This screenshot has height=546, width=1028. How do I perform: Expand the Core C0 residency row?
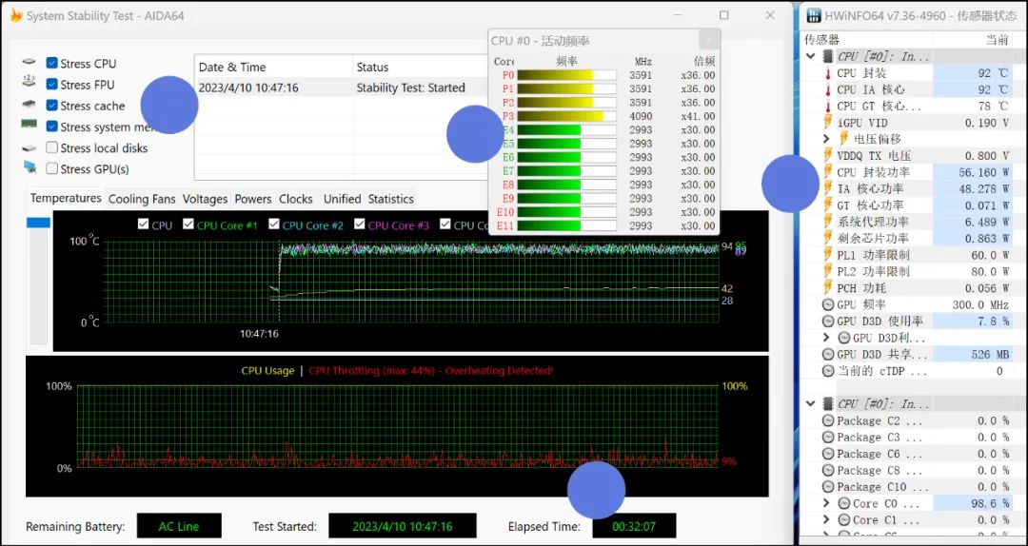(826, 503)
